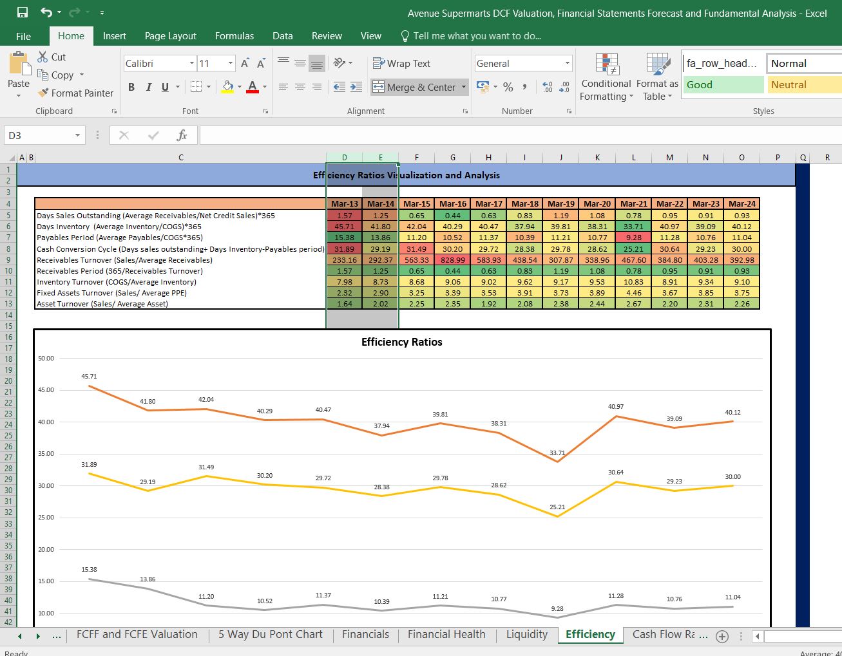Open the File menu
Viewport: 842px width, 656px height.
pyautogui.click(x=23, y=36)
